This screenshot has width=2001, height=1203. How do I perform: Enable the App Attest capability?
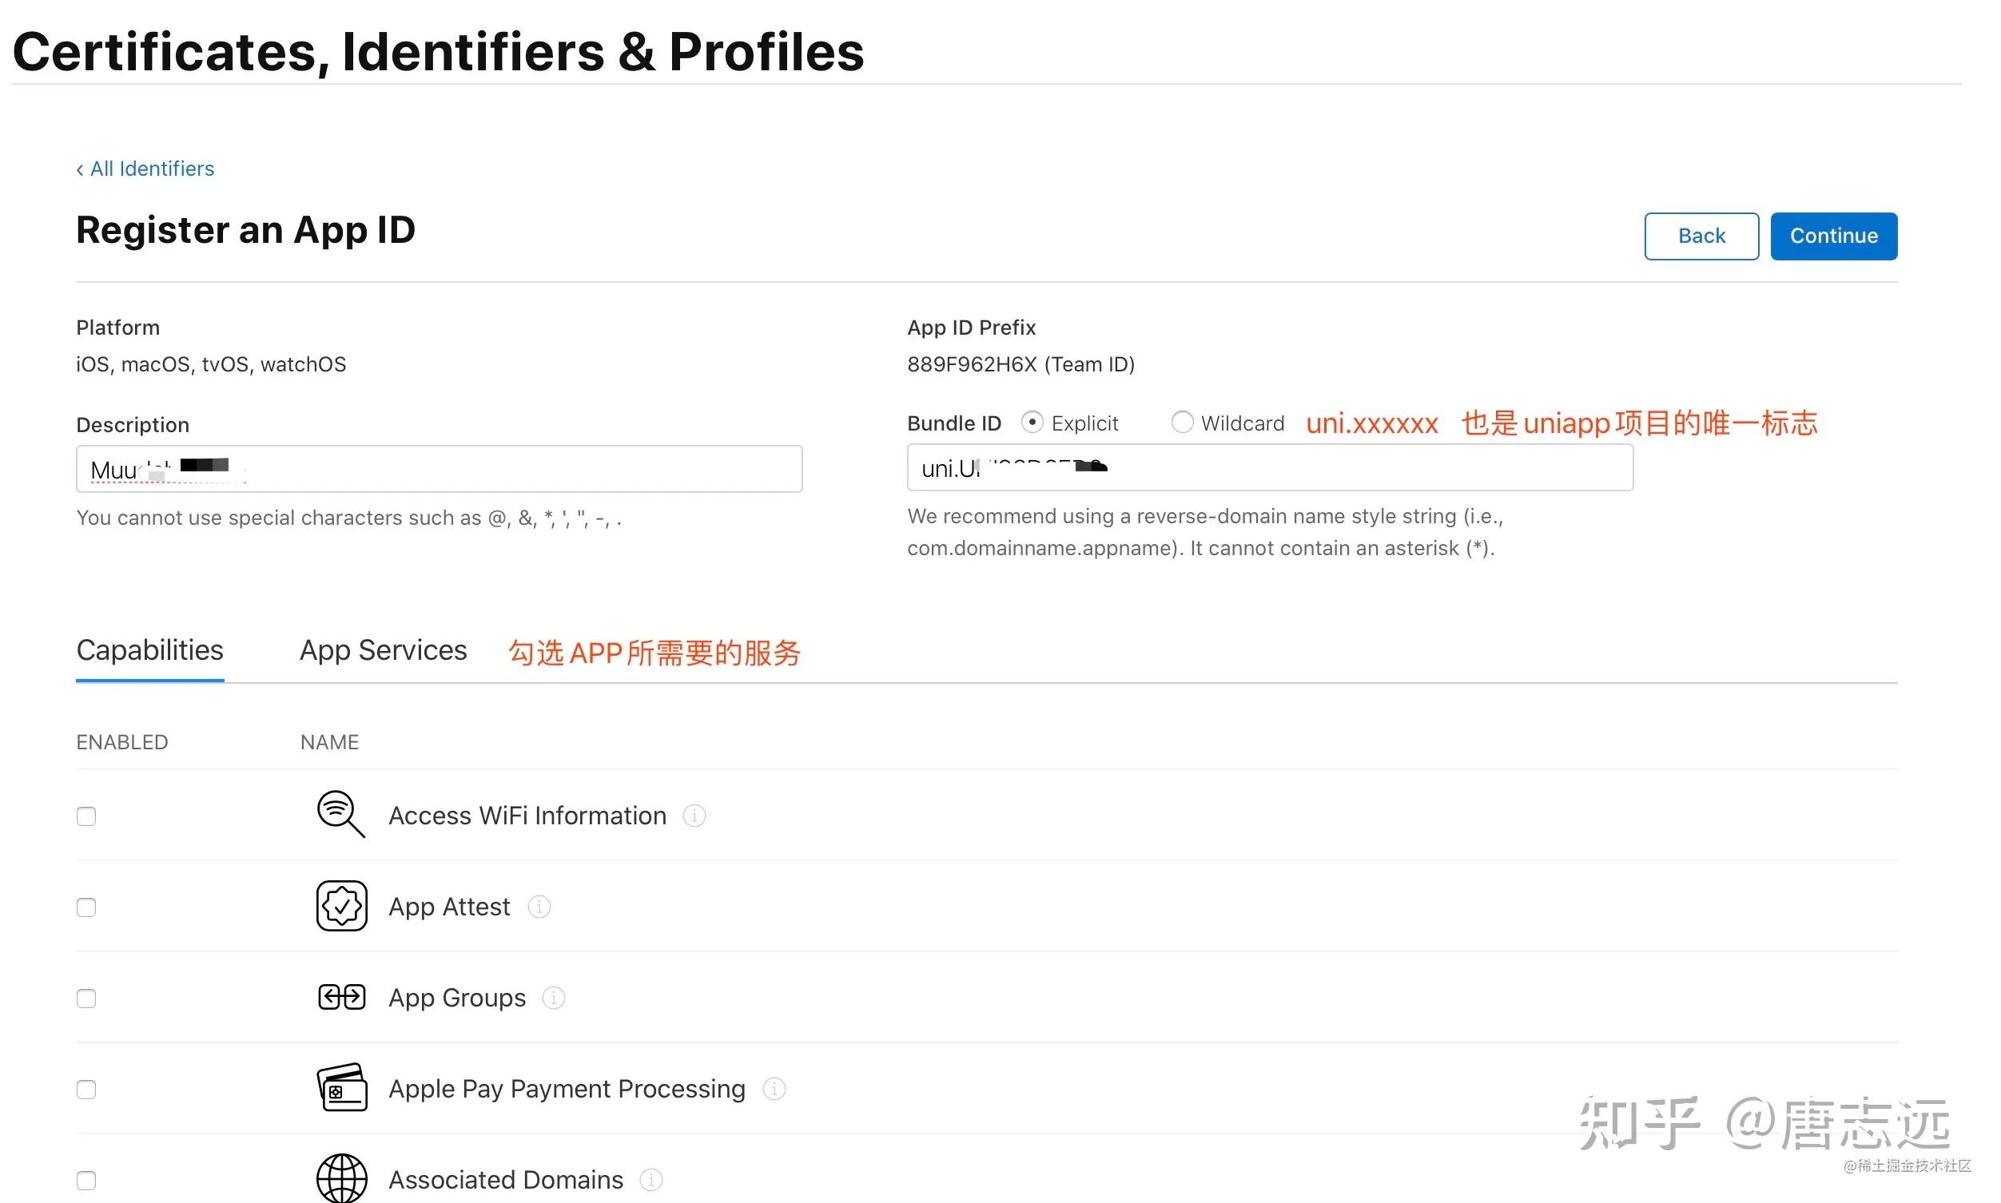click(x=86, y=907)
